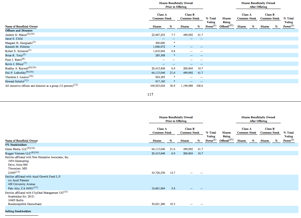Click the Bundesrepublik Deutschland address line
The height and width of the screenshot is (218, 301).
(25, 204)
